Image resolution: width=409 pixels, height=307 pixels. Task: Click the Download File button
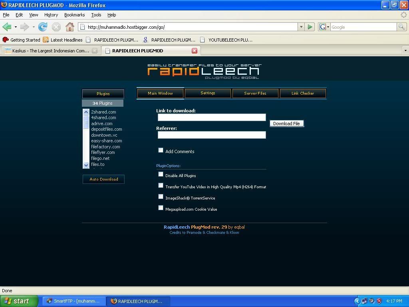(x=287, y=124)
